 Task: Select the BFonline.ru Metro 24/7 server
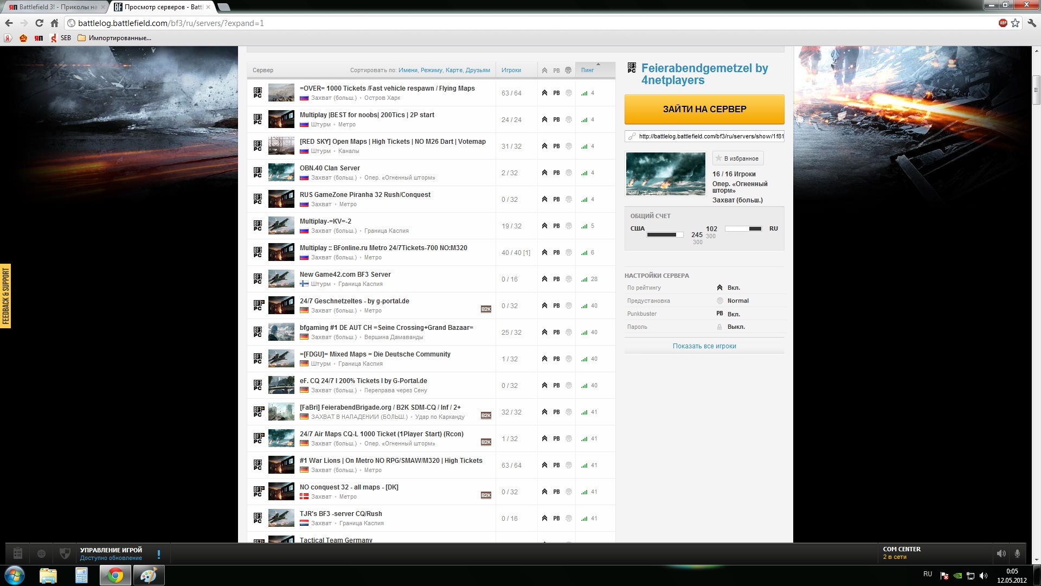point(431,253)
